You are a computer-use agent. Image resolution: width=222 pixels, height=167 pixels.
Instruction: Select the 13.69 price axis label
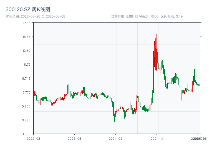pyautogui.click(x=27, y=51)
